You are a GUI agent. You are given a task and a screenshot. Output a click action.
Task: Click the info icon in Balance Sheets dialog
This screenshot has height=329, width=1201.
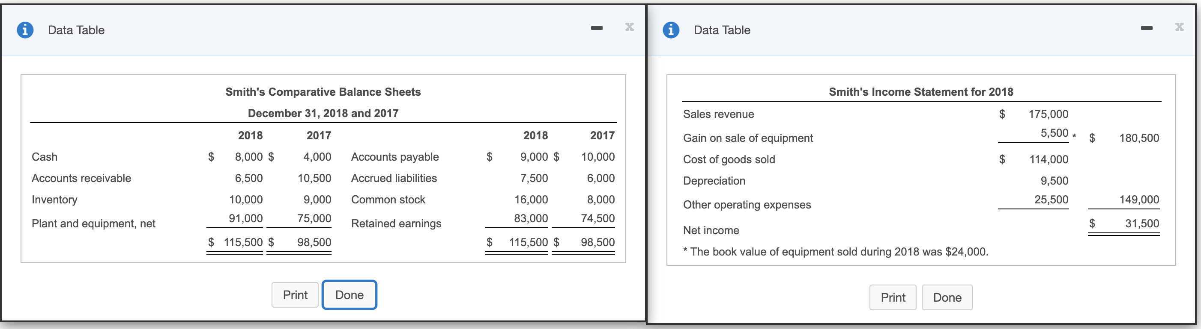coord(25,30)
